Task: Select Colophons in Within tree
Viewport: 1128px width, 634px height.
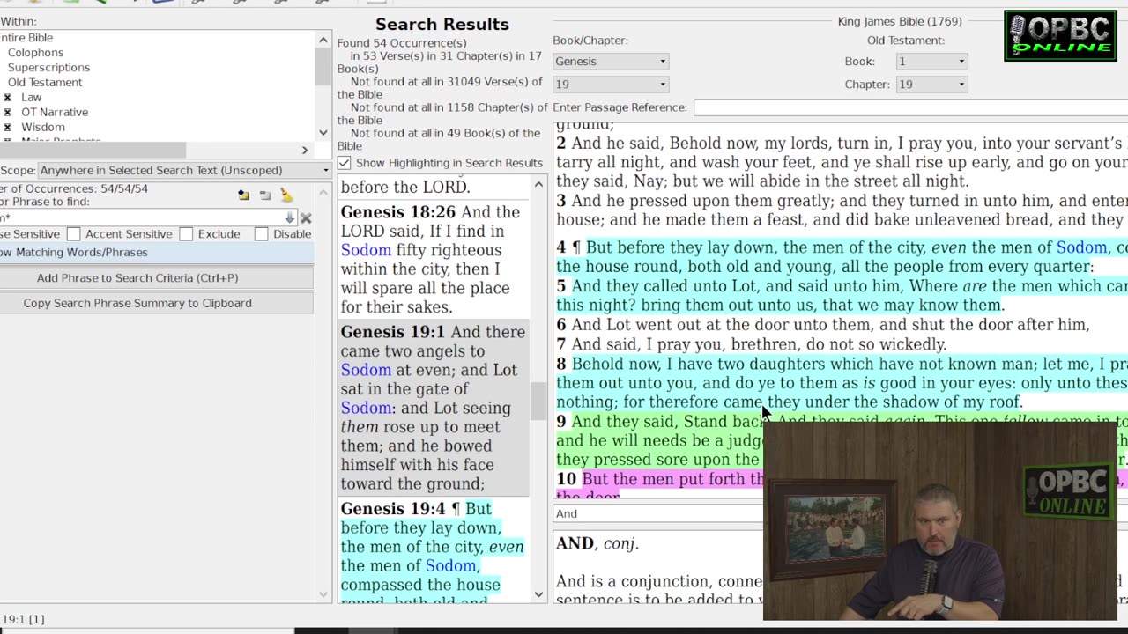Action: click(35, 52)
